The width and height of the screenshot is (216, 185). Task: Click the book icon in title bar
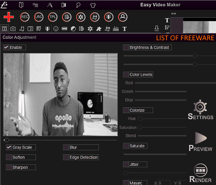coord(21,5)
